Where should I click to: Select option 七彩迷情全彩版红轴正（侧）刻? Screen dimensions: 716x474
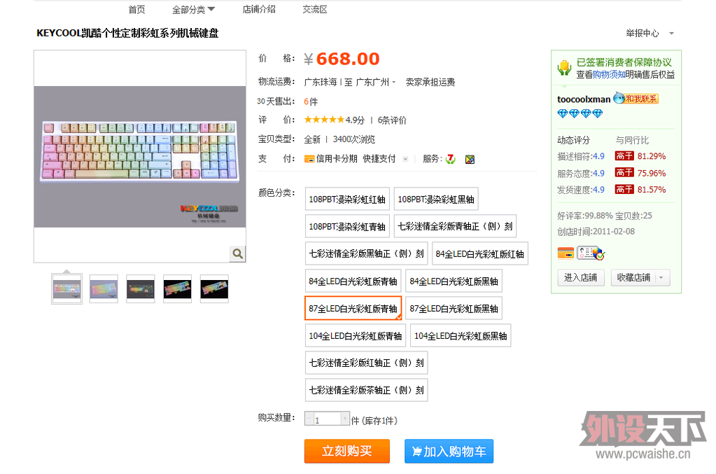pos(366,363)
